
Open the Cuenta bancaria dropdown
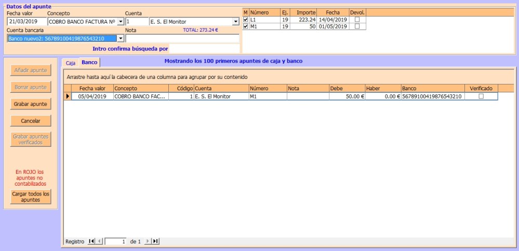tap(121, 39)
